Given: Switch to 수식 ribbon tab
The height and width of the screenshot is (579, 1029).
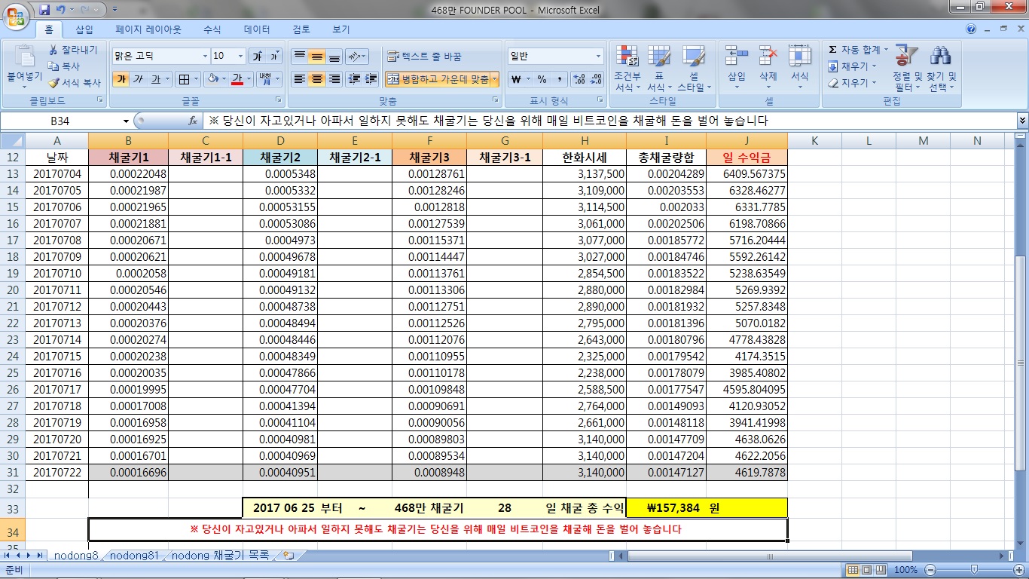Looking at the screenshot, I should pyautogui.click(x=212, y=29).
